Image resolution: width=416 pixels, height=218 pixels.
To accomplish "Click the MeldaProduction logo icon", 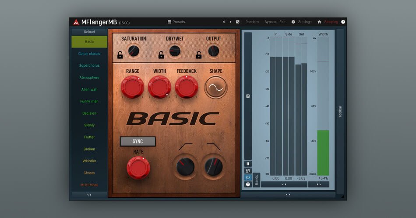I will click(76, 22).
